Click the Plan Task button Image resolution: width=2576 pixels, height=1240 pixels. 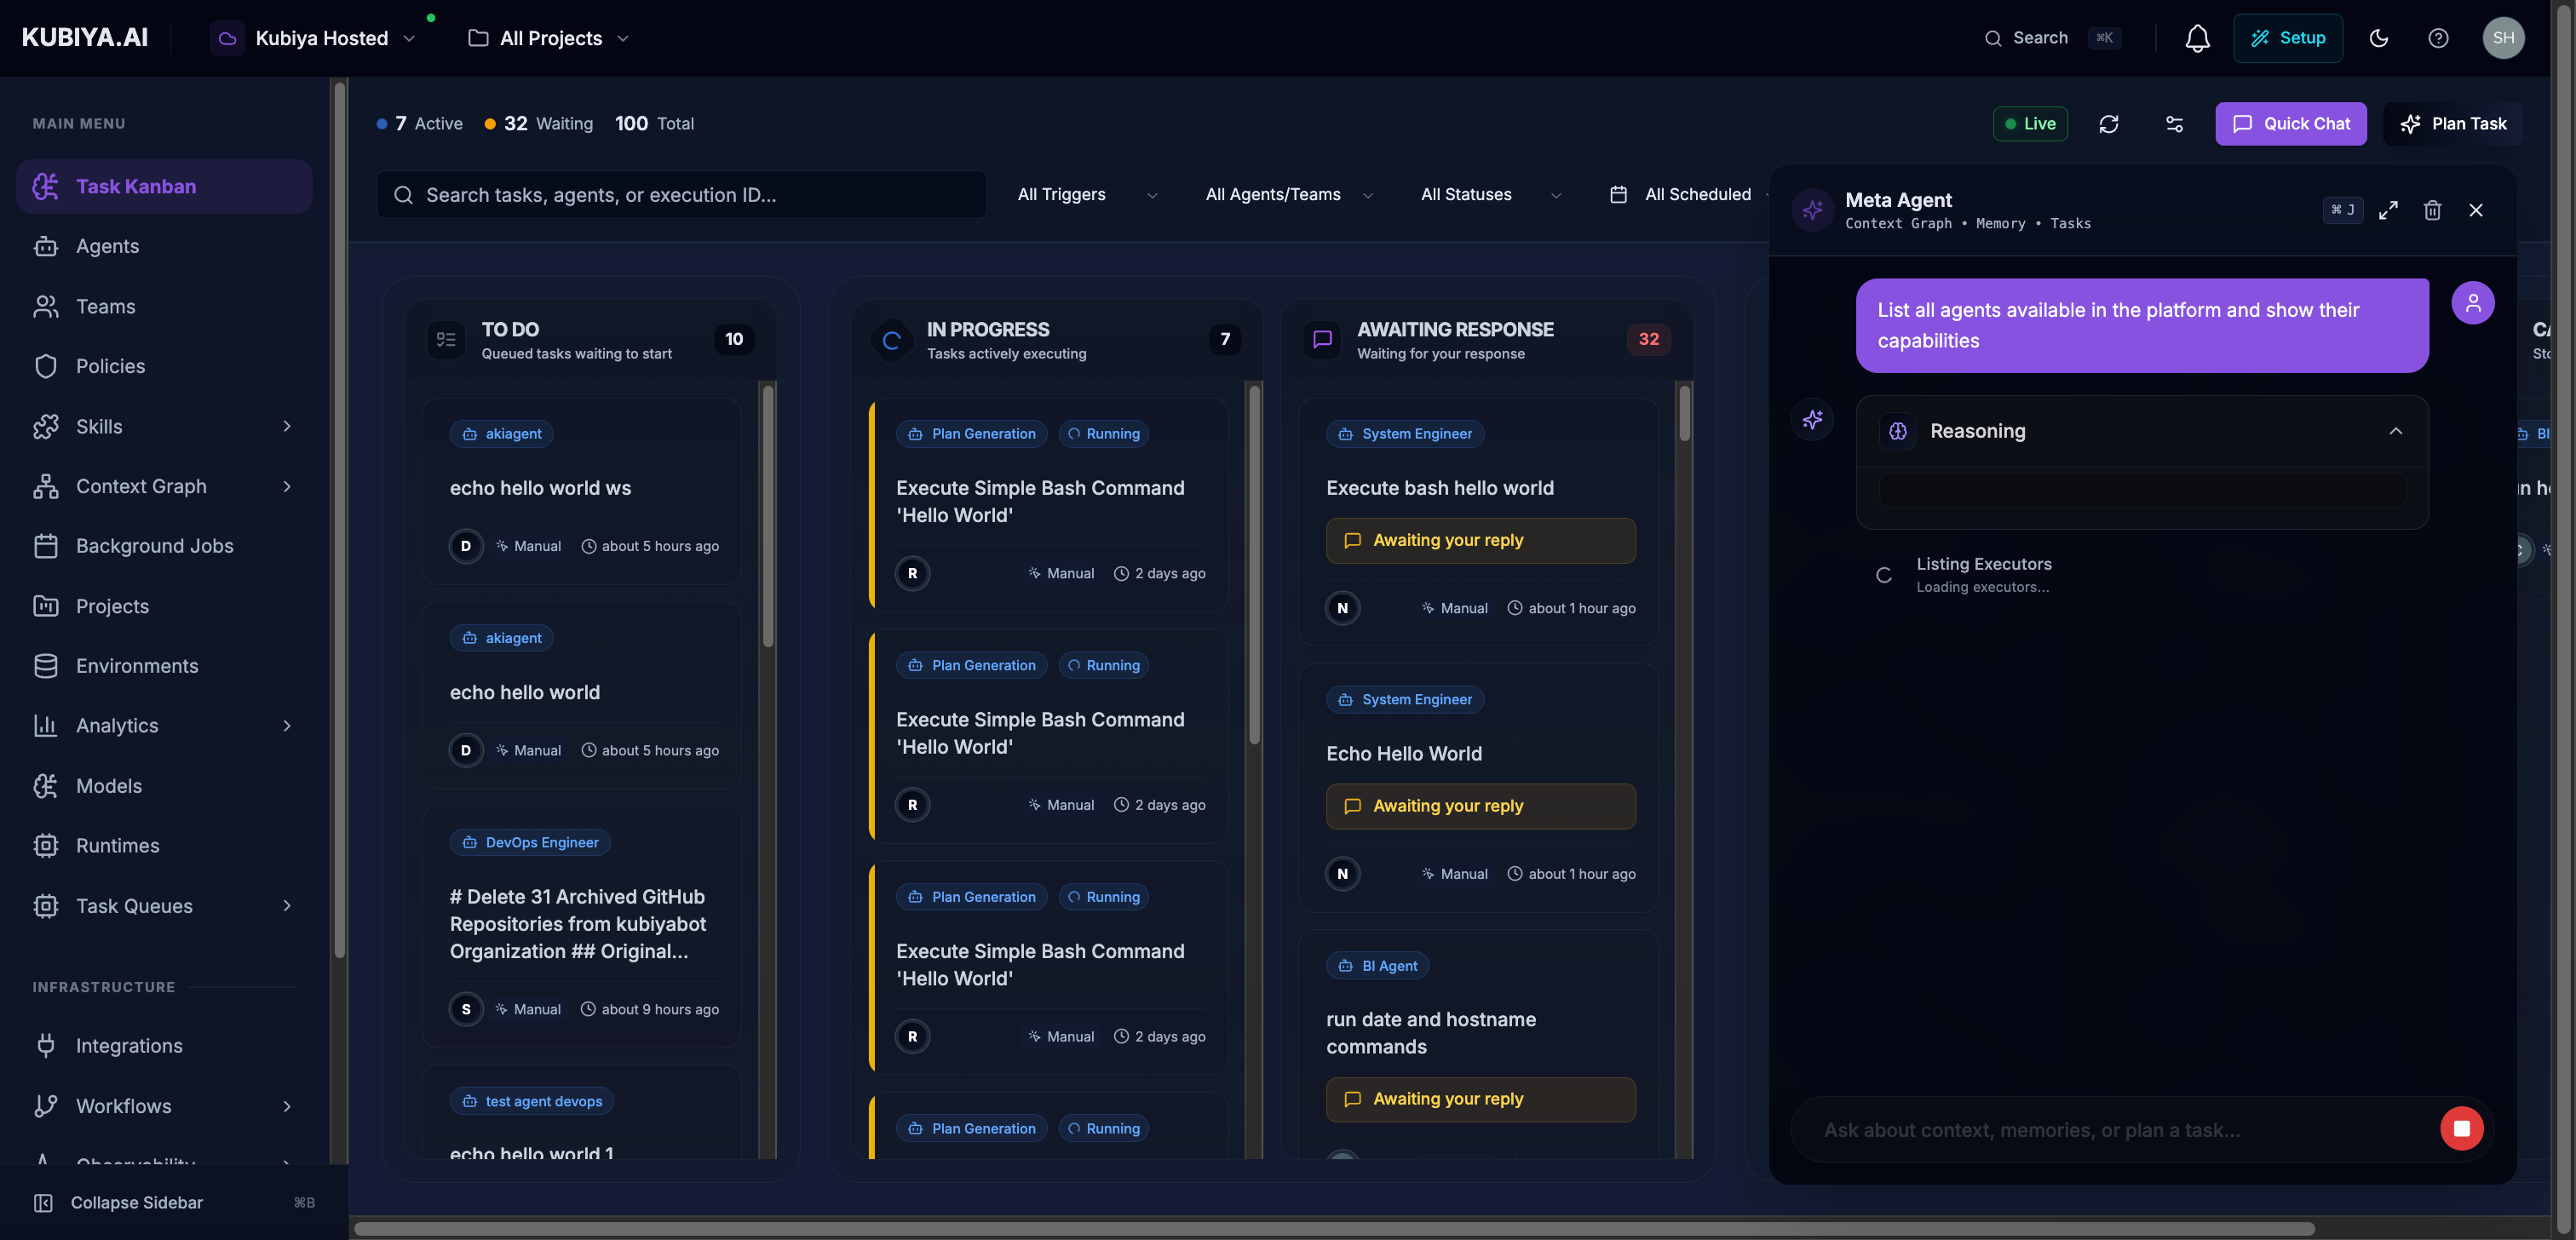(x=2453, y=124)
